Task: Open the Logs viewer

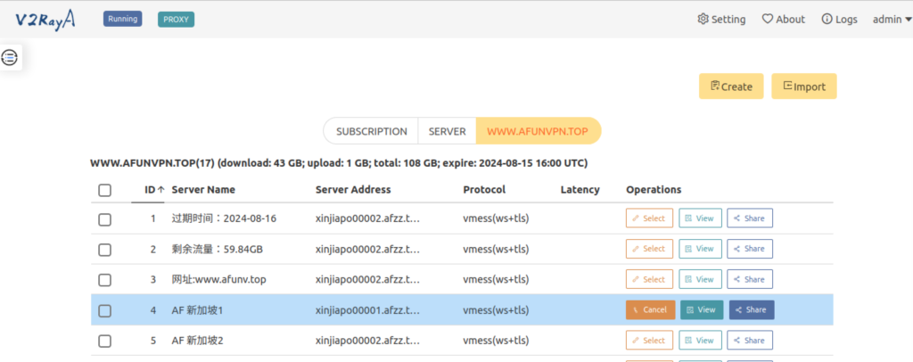Action: click(839, 20)
